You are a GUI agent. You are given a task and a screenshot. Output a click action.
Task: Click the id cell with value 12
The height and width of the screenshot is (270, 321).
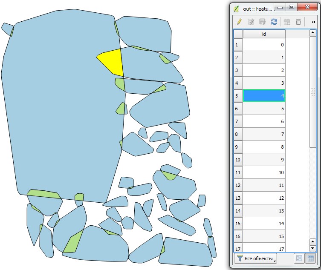(x=264, y=198)
